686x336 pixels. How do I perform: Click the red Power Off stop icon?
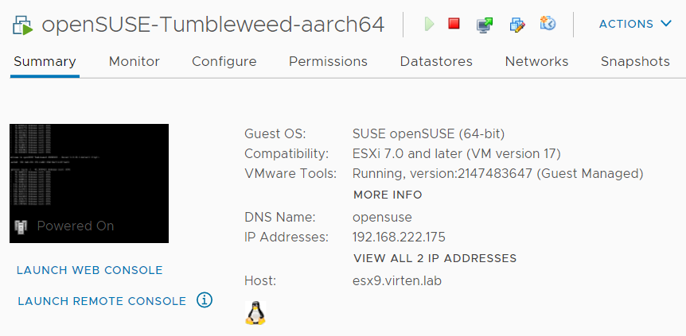(x=454, y=23)
